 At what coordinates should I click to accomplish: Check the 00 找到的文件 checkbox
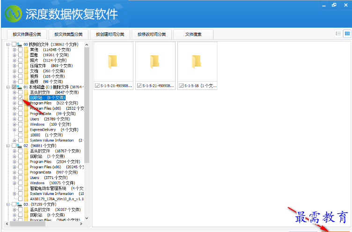[x=14, y=44]
